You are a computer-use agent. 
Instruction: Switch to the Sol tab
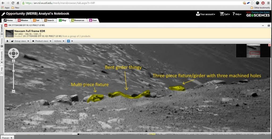(x=36, y=20)
